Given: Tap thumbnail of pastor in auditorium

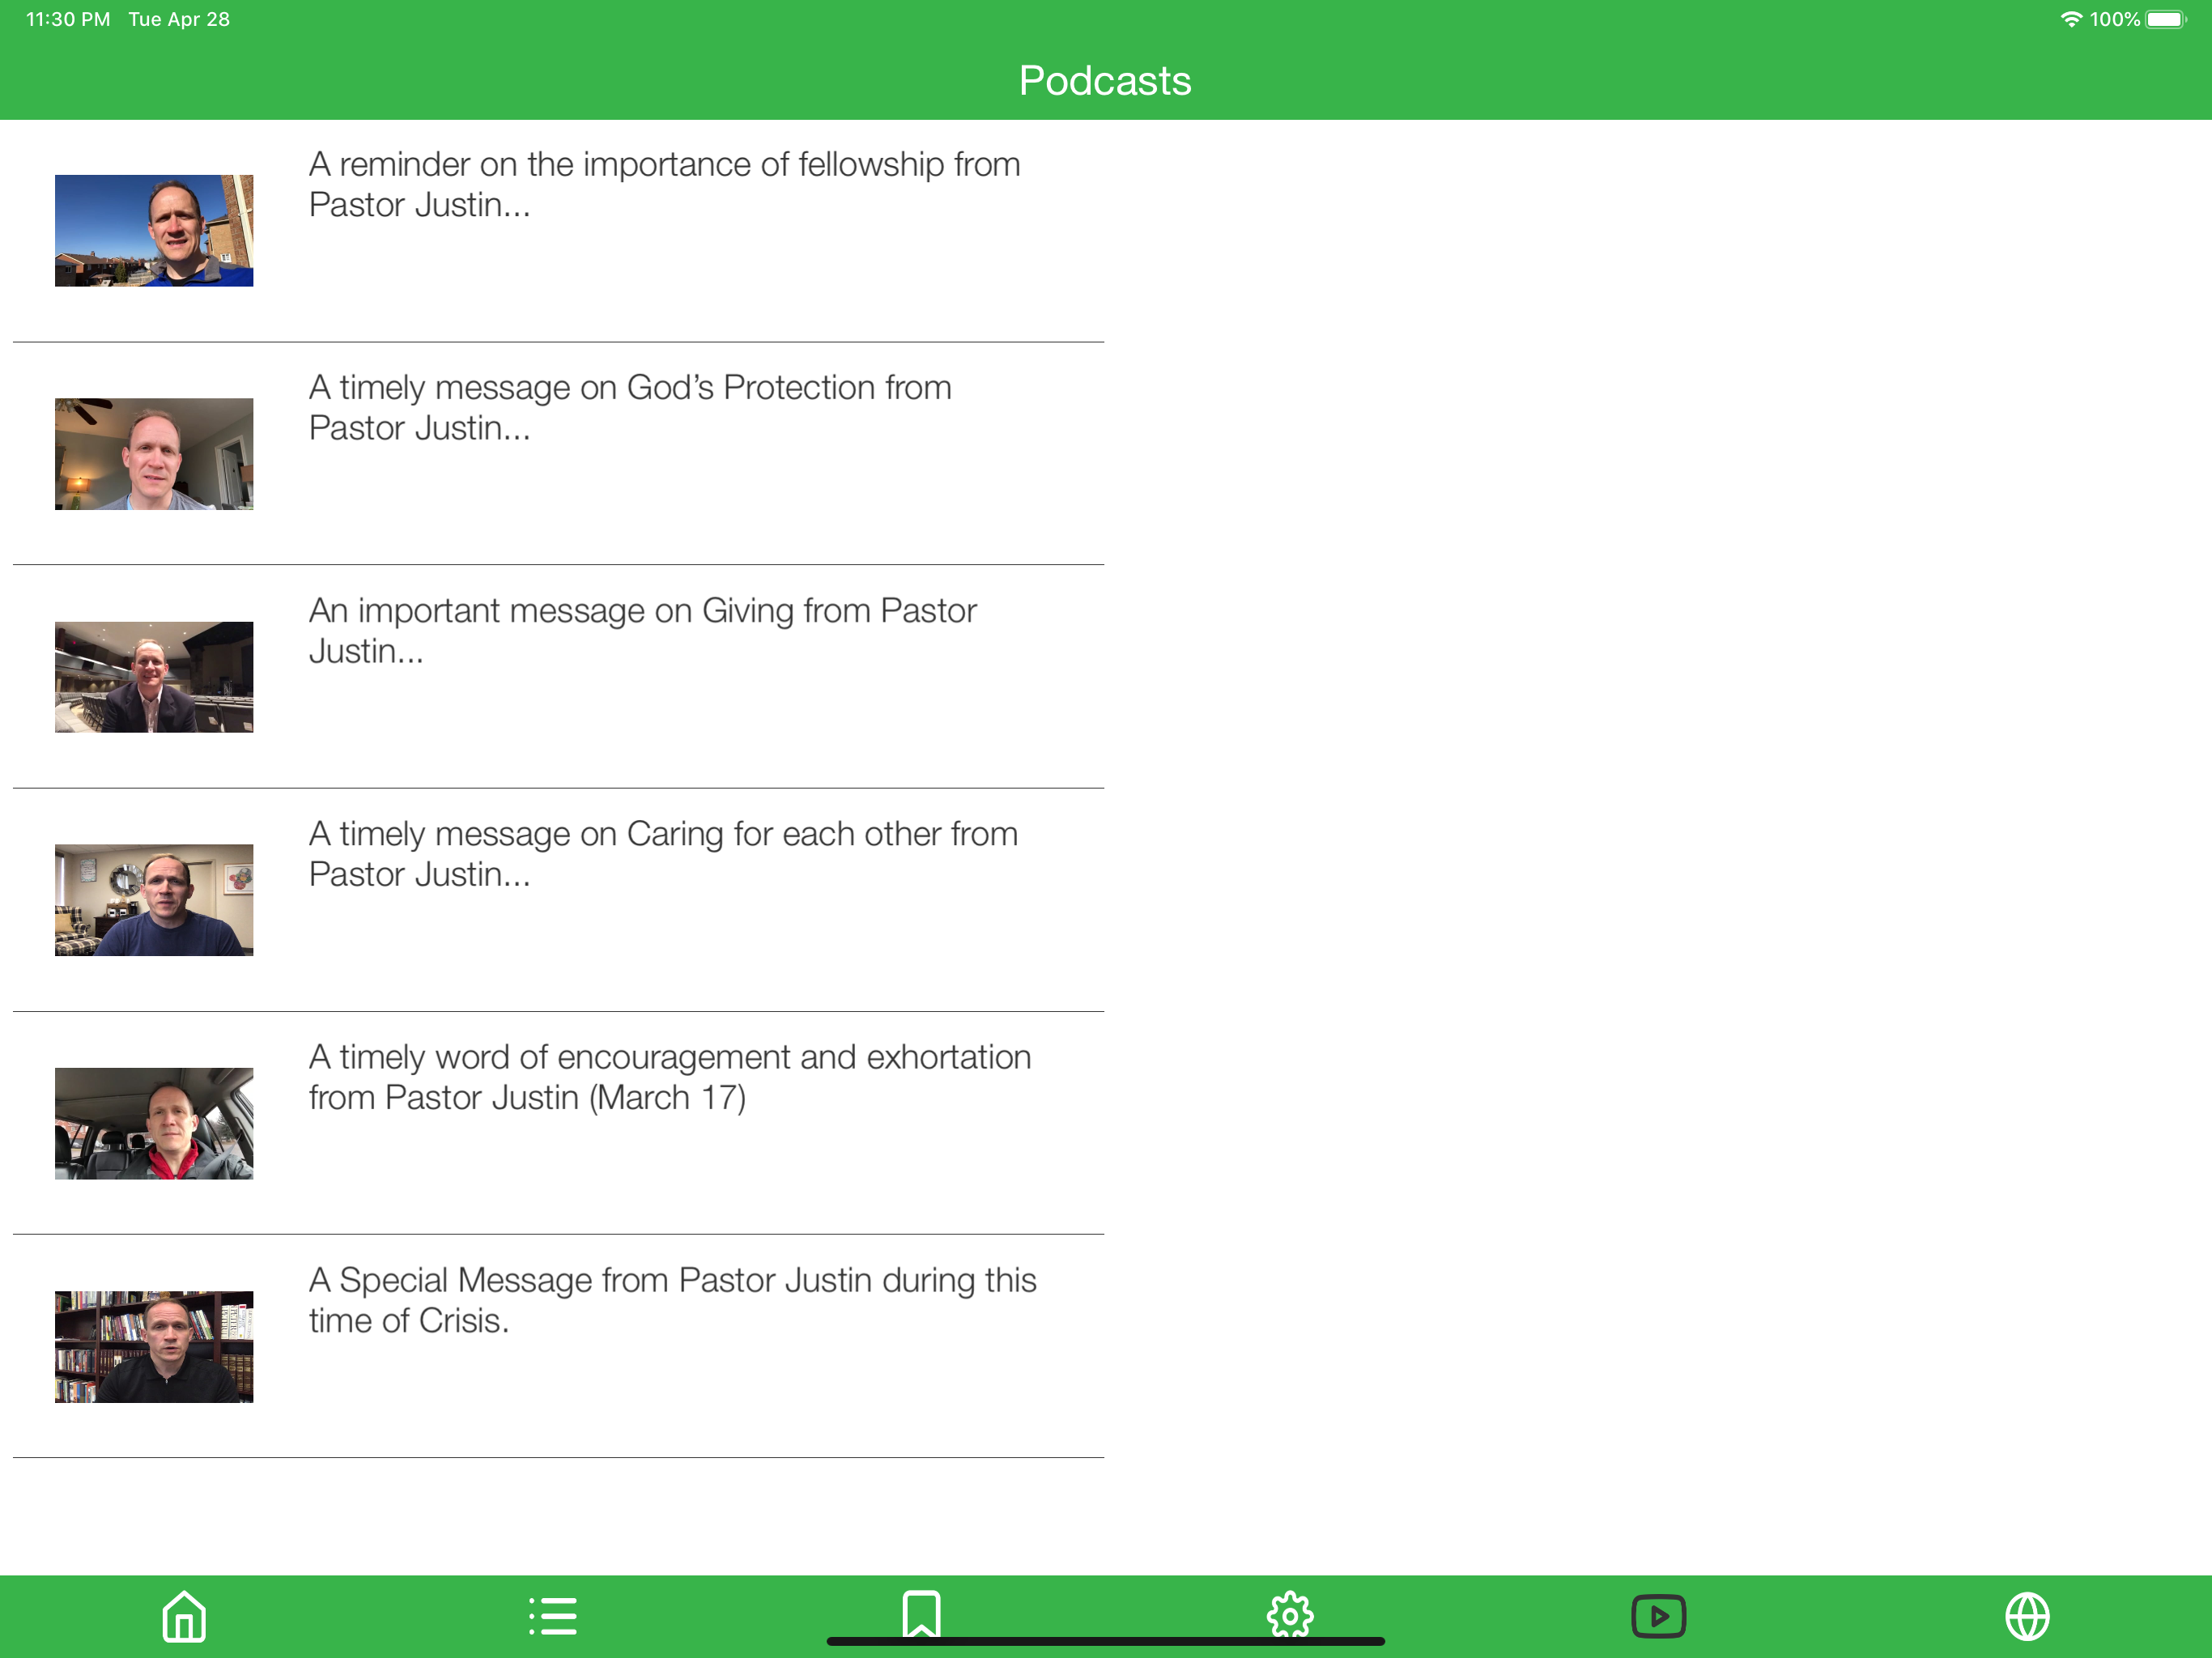Looking at the screenshot, I should coord(154,677).
